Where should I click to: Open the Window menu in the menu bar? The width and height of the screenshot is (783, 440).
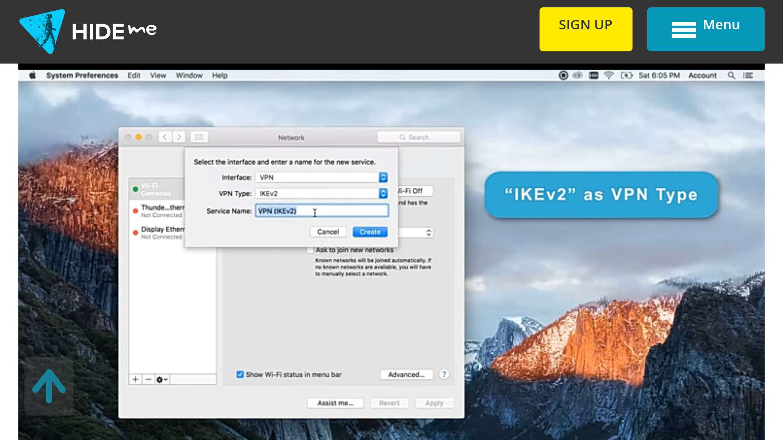(189, 75)
